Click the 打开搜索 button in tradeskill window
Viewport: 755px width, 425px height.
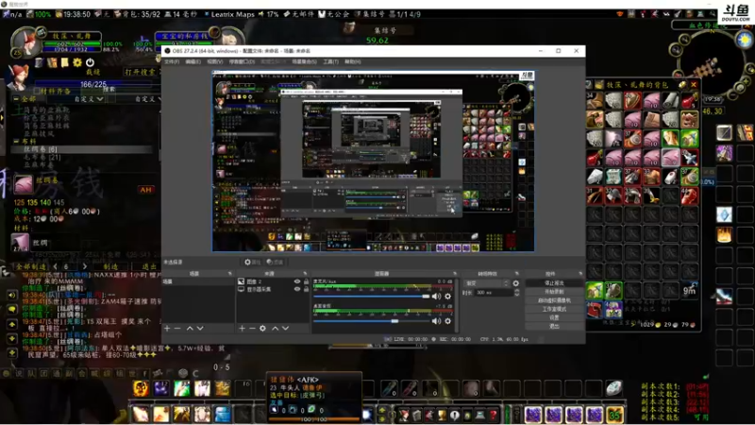click(140, 72)
